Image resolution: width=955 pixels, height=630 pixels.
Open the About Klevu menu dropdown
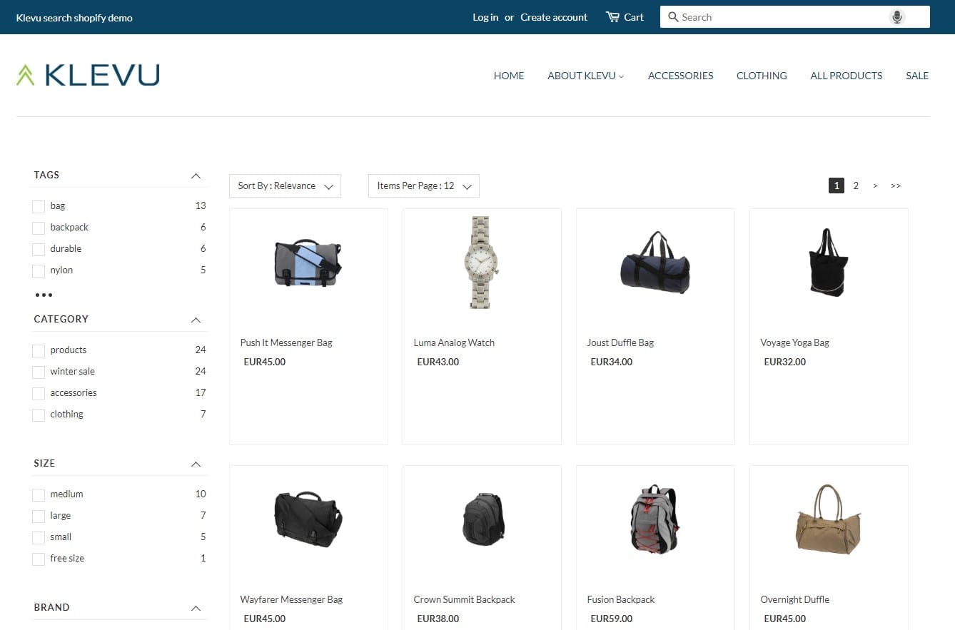[x=585, y=76]
